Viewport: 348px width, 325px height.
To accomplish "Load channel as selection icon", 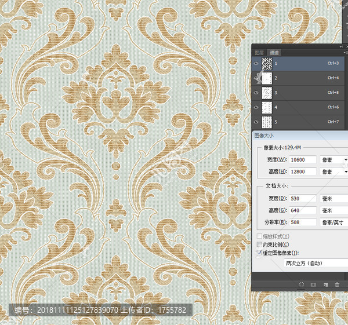I will coord(302,284).
